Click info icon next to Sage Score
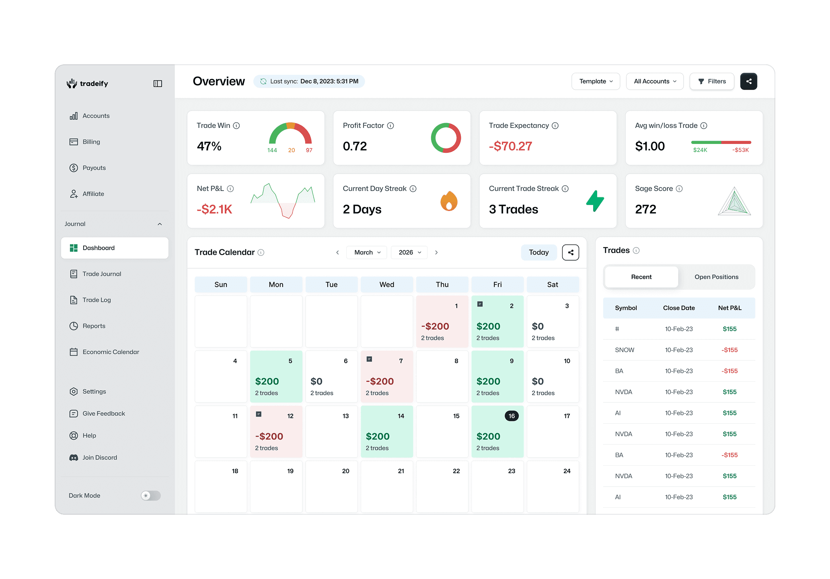 coord(679,189)
